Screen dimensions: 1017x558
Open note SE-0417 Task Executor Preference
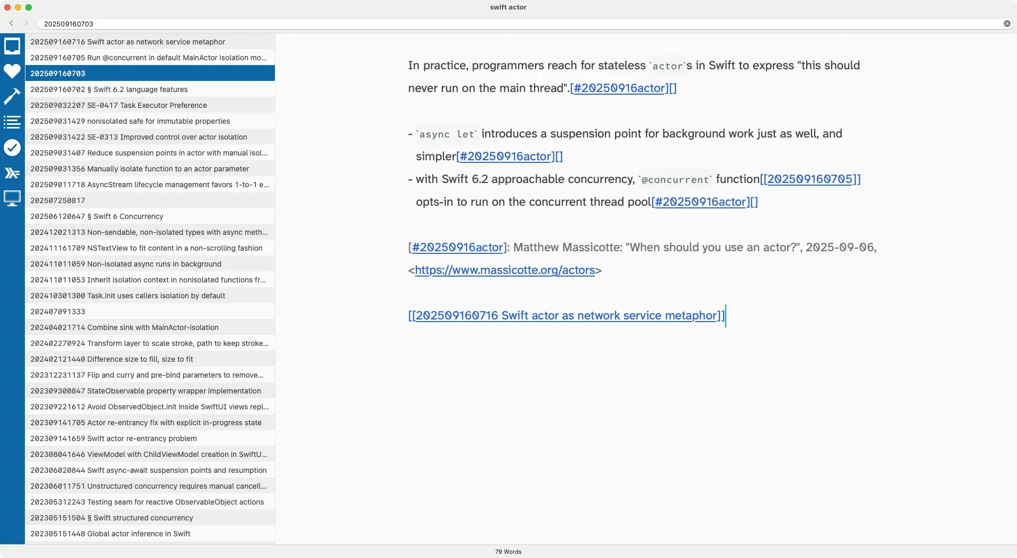click(150, 105)
